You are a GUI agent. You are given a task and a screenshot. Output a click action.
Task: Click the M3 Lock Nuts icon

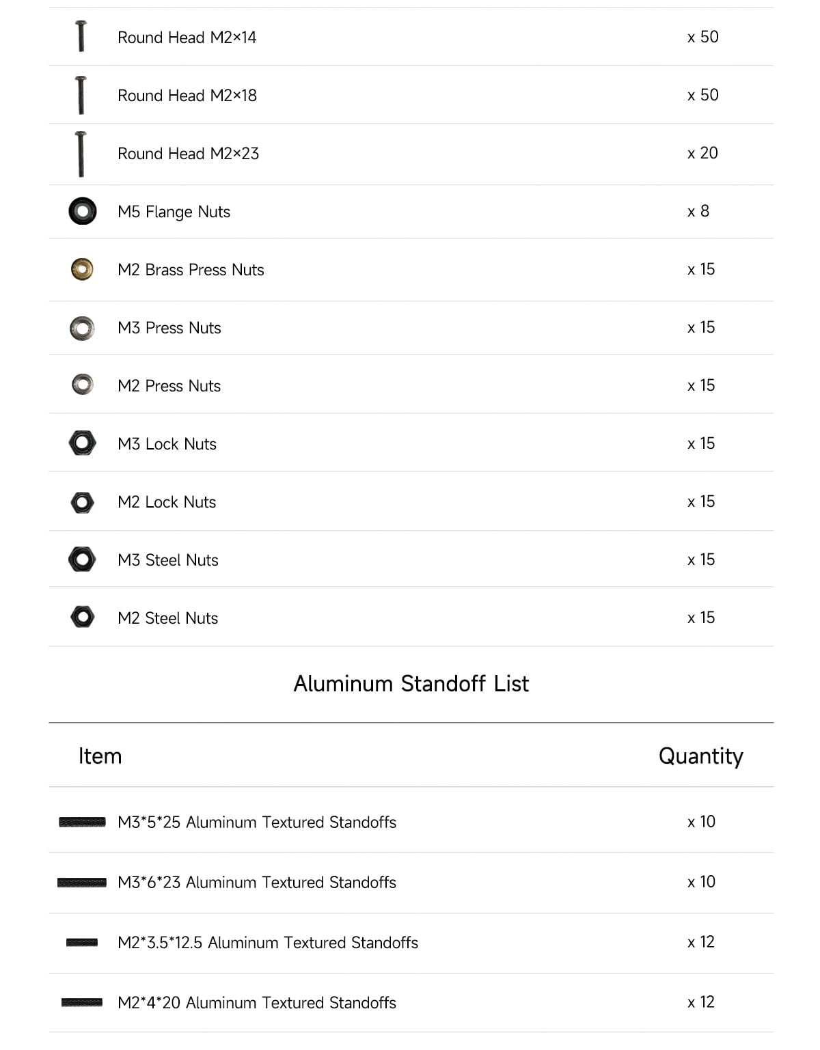(82, 443)
